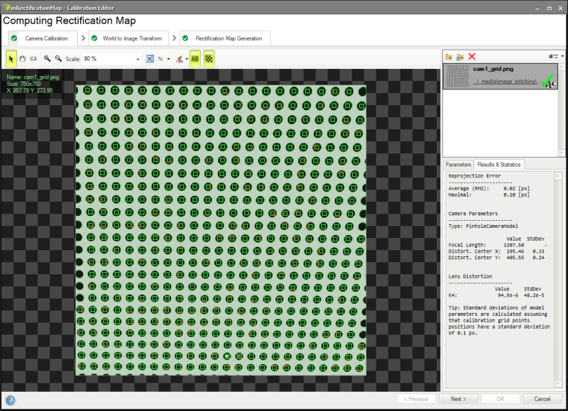Screen dimensions: 568x411
Task: Click the Maximal reprojection error line
Action: pyautogui.click(x=489, y=194)
